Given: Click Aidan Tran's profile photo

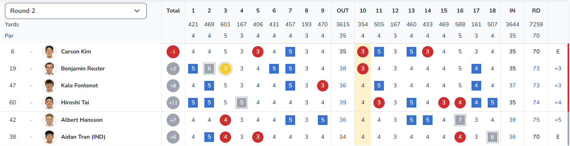Looking at the screenshot, I should [x=49, y=137].
